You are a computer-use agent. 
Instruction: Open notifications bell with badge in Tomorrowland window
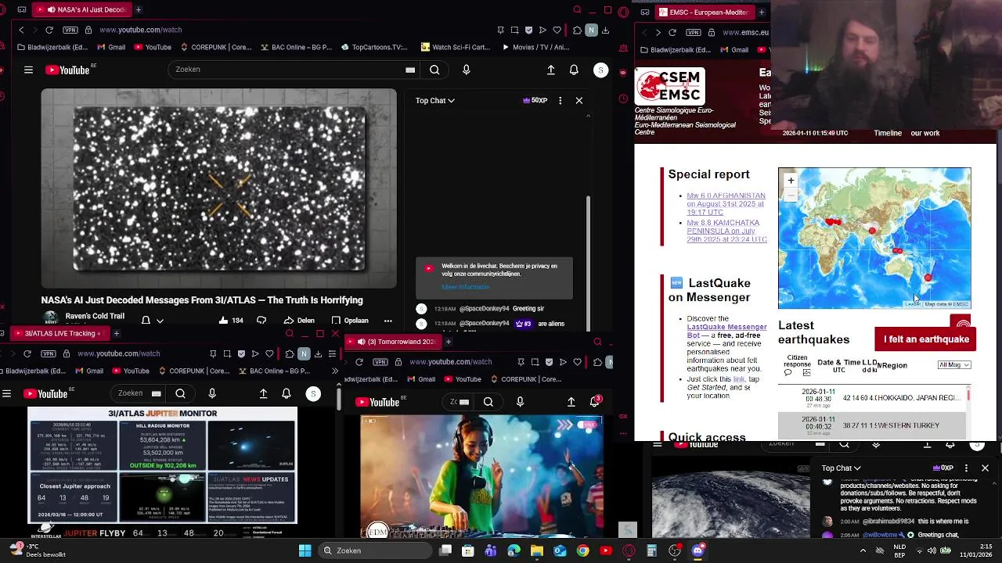pyautogui.click(x=595, y=402)
